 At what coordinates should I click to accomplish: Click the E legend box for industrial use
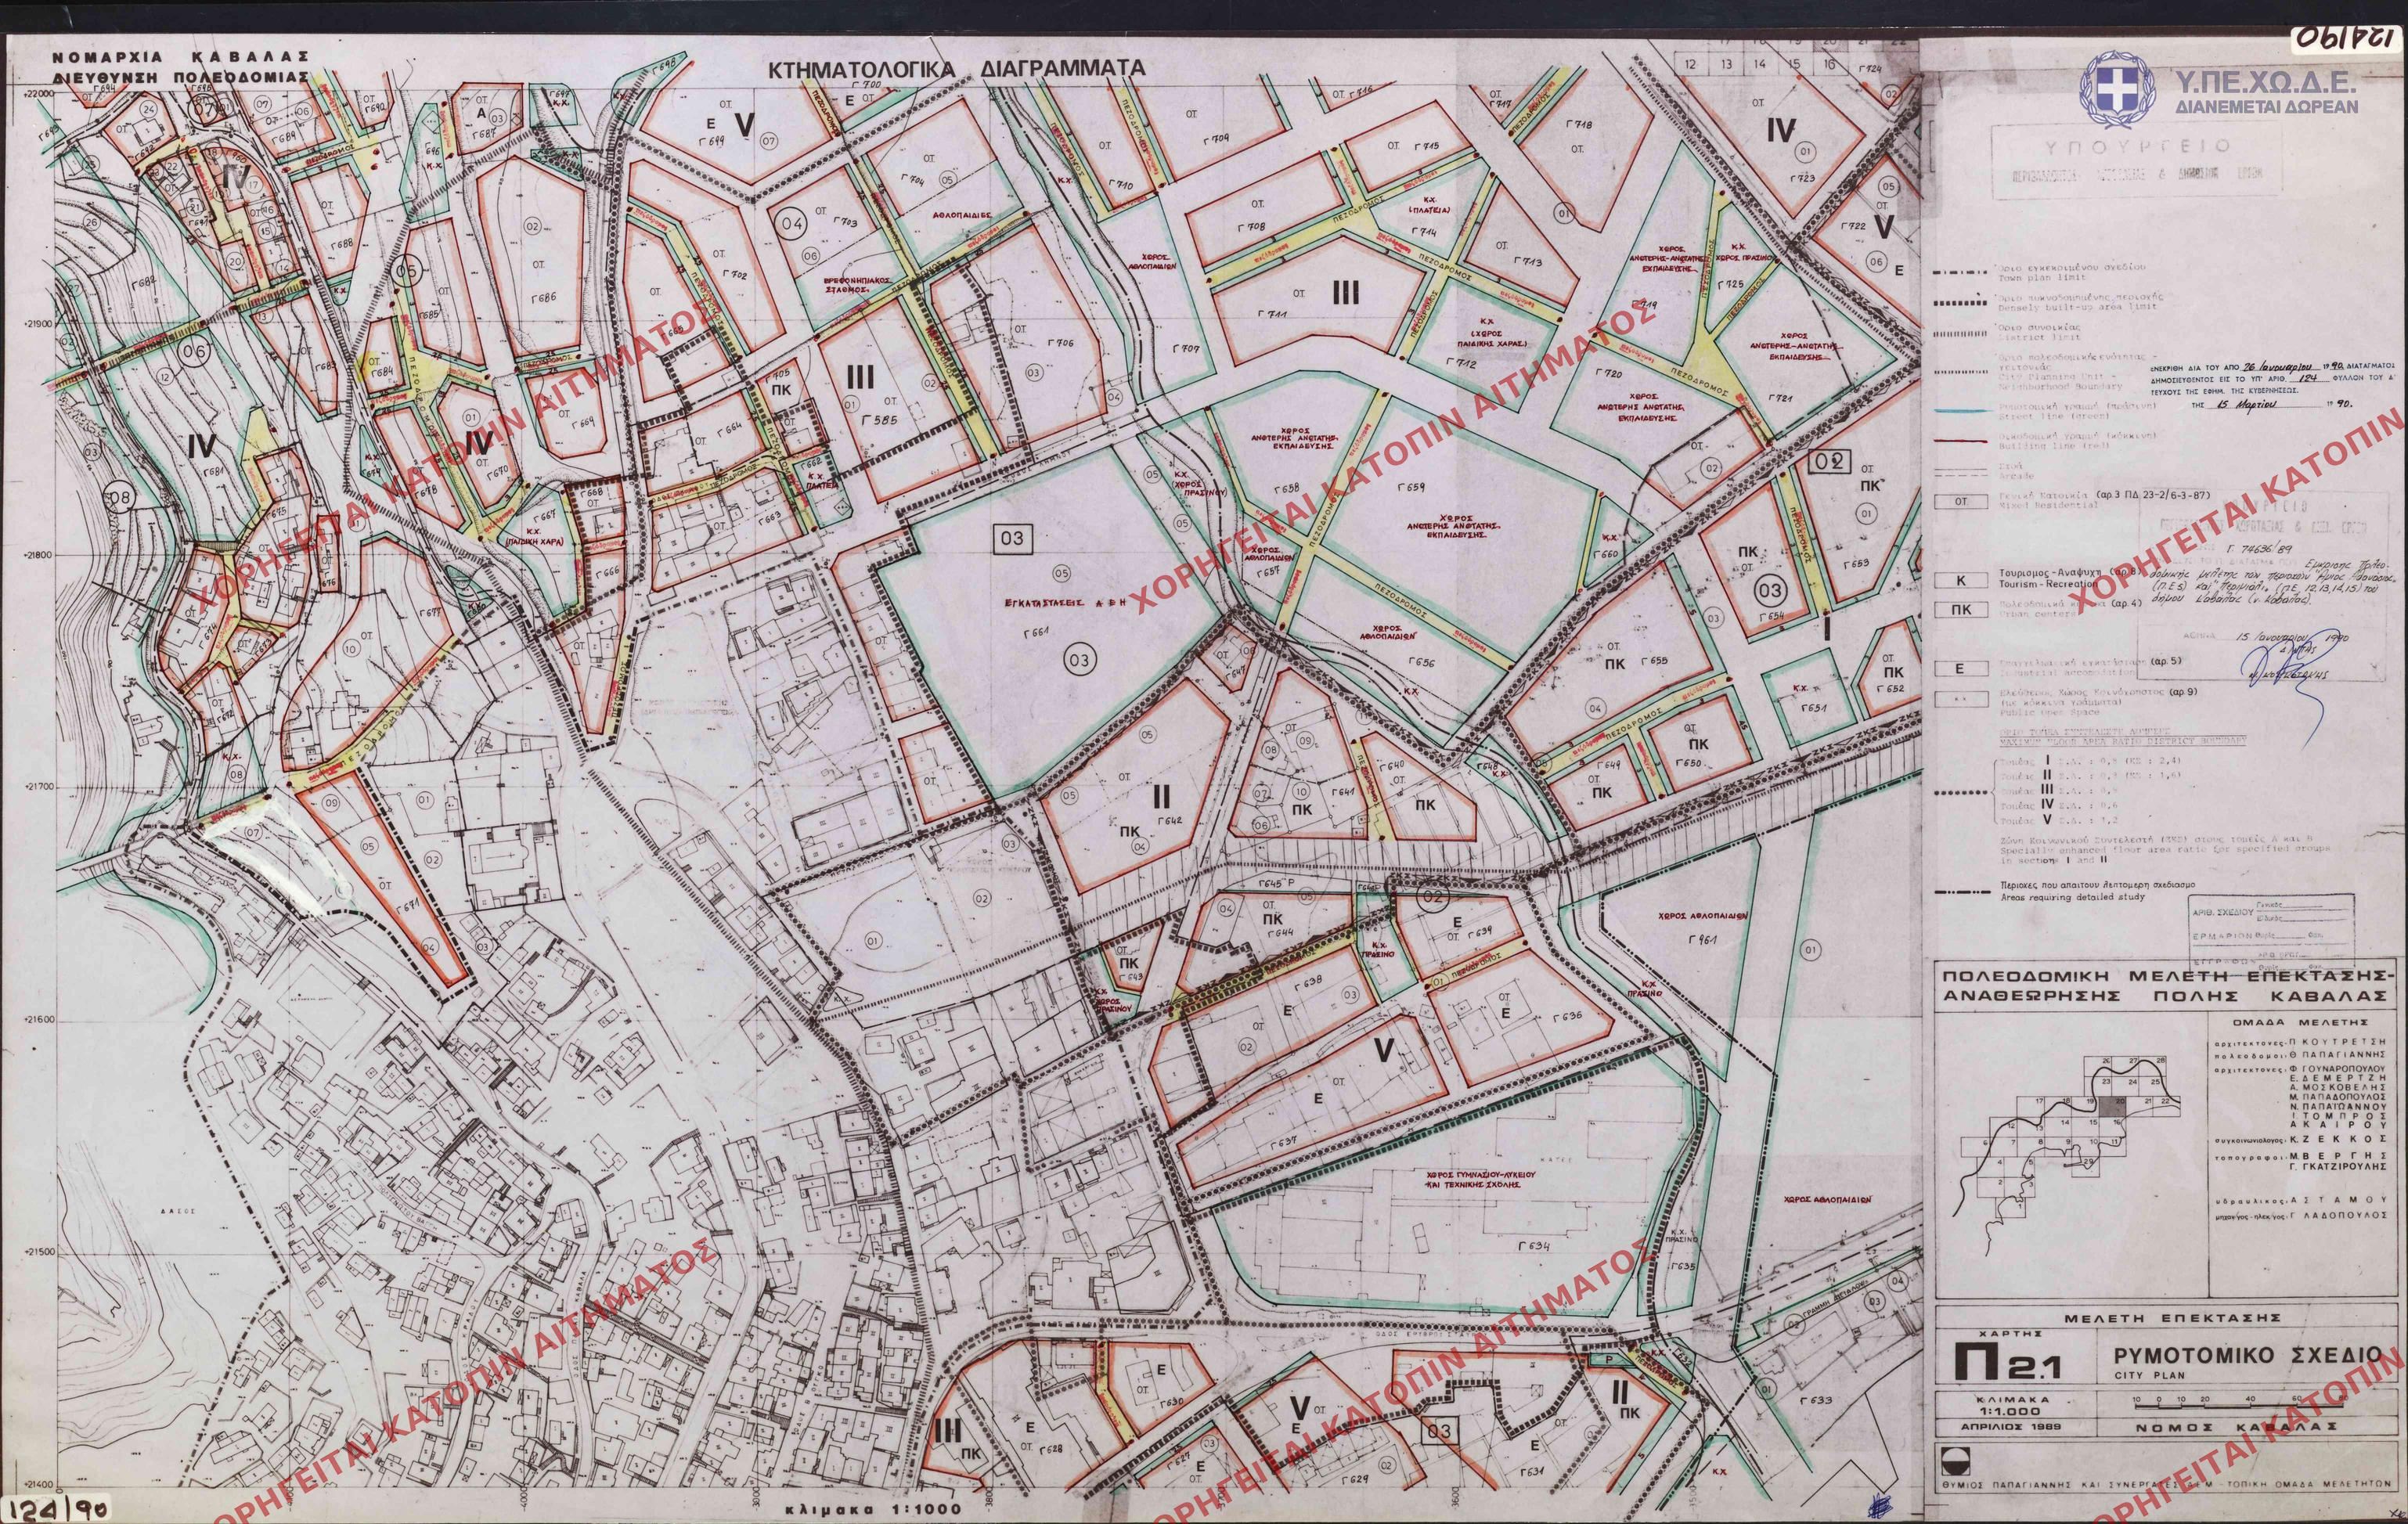[x=1961, y=669]
